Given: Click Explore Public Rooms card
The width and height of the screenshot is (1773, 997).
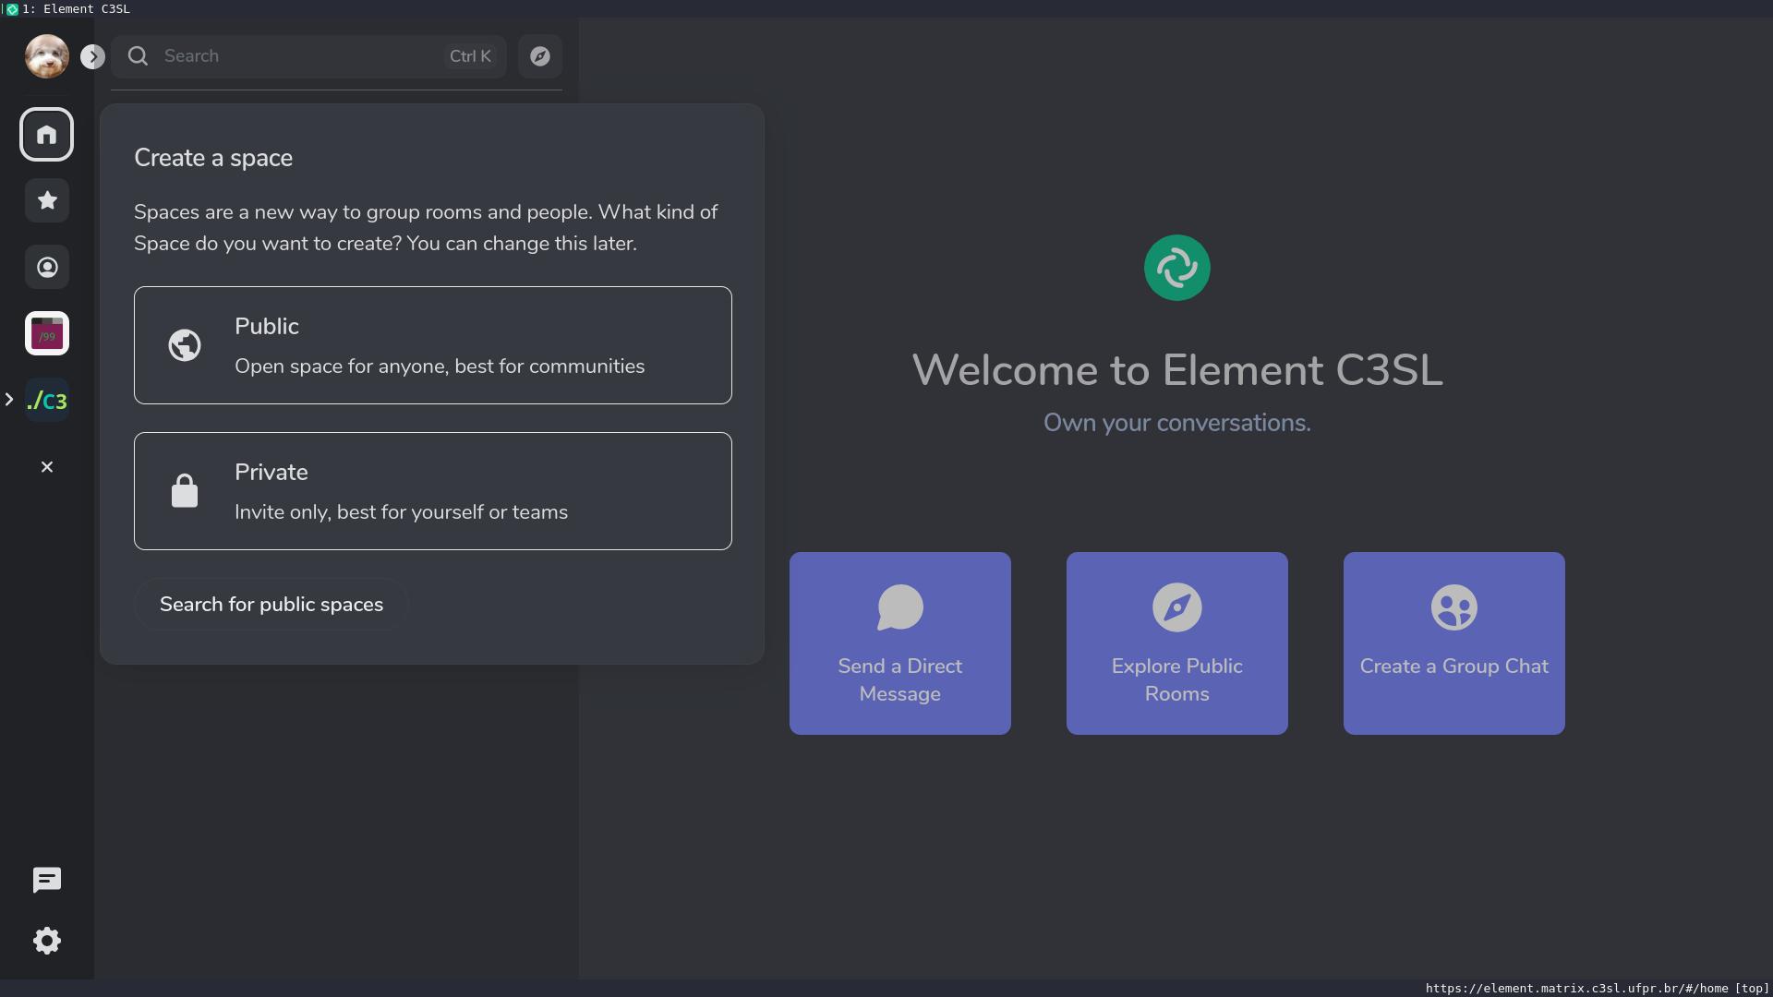Looking at the screenshot, I should pyautogui.click(x=1176, y=643).
